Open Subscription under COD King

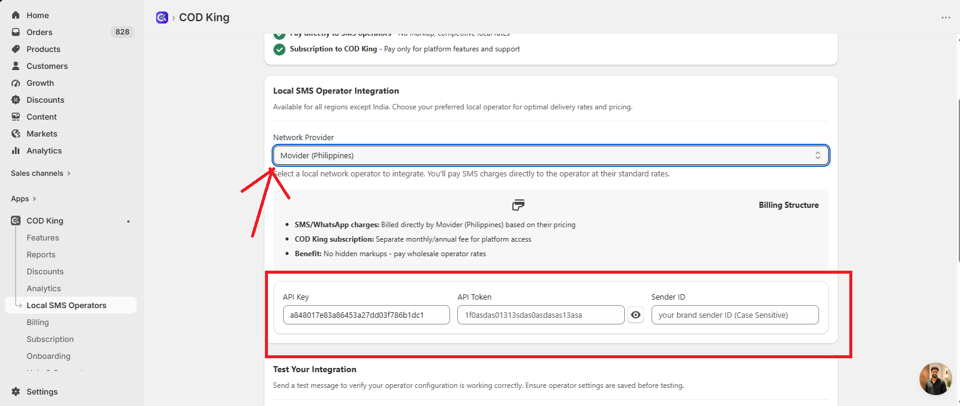[50, 340]
